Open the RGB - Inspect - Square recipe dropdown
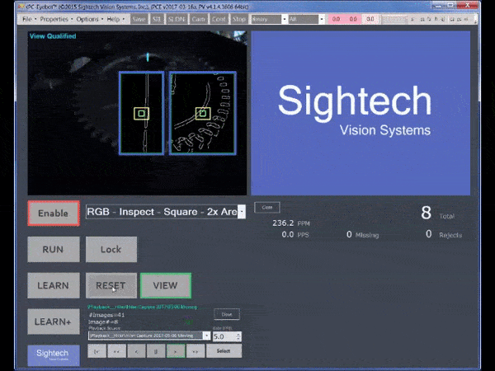495x371 pixels. 242,212
